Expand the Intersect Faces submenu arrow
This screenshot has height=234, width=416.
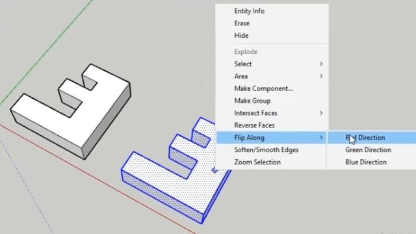[x=321, y=113]
